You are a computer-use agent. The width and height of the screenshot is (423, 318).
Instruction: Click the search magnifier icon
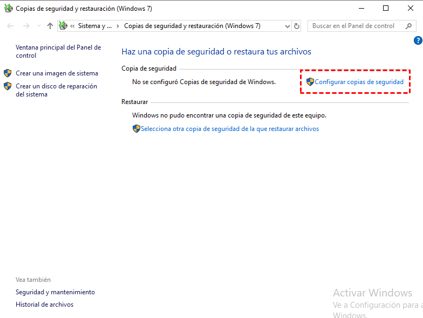(409, 26)
